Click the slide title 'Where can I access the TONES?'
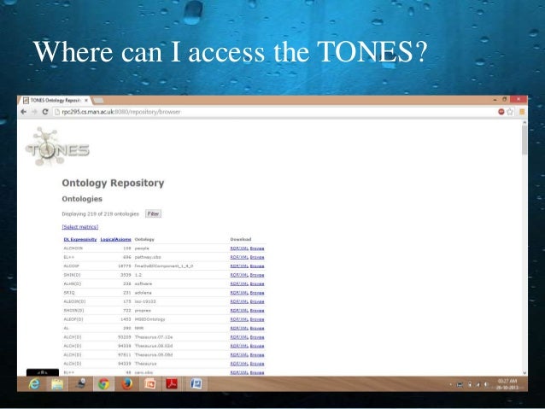The width and height of the screenshot is (545, 409). (x=230, y=52)
